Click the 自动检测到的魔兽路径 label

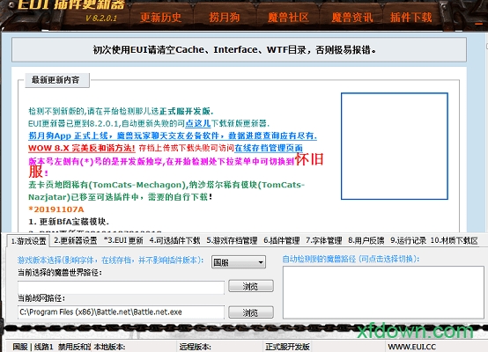[x=351, y=259]
